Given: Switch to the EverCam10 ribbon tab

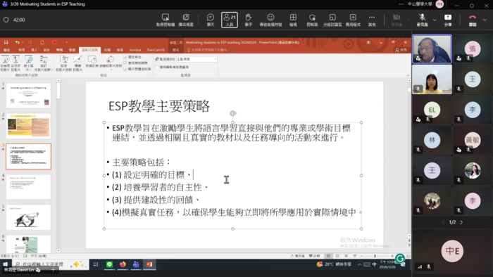Looking at the screenshot, I should click(156, 50).
